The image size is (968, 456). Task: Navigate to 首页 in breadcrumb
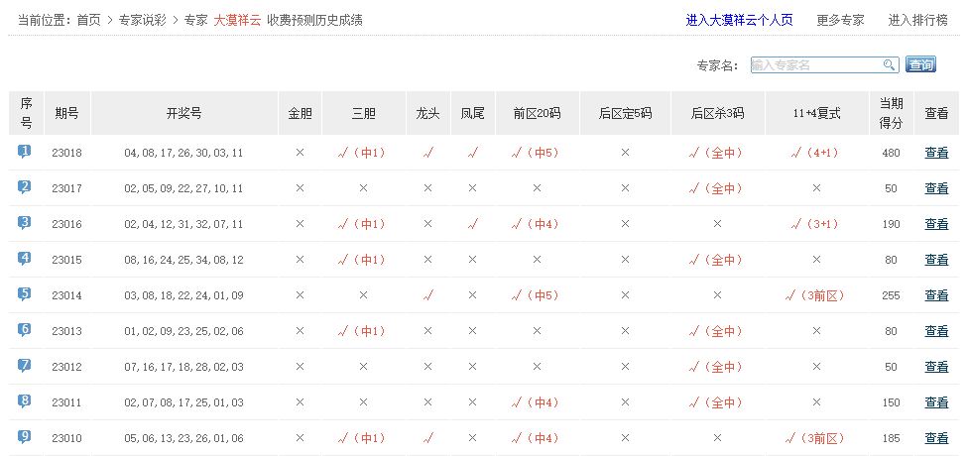pos(89,20)
